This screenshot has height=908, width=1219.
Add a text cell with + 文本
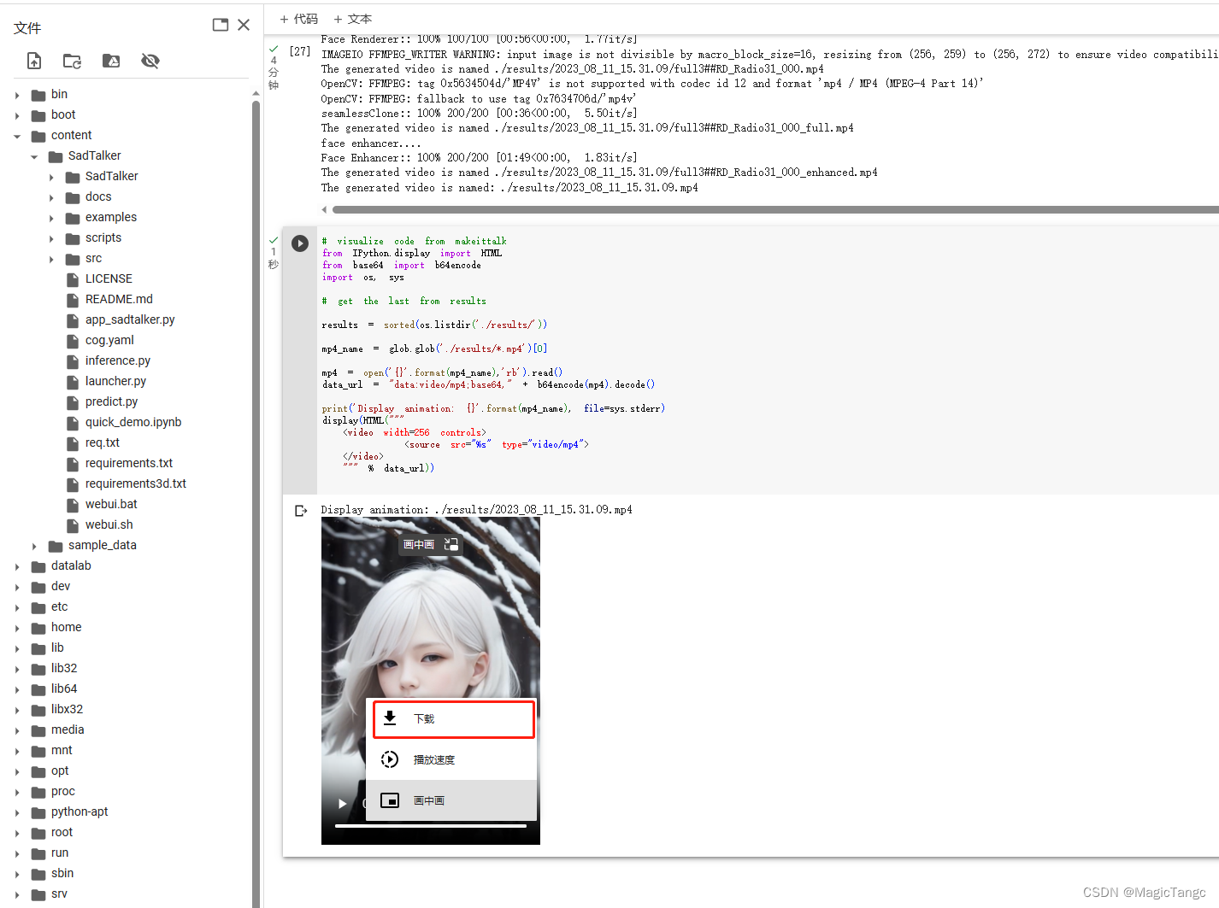pos(352,19)
